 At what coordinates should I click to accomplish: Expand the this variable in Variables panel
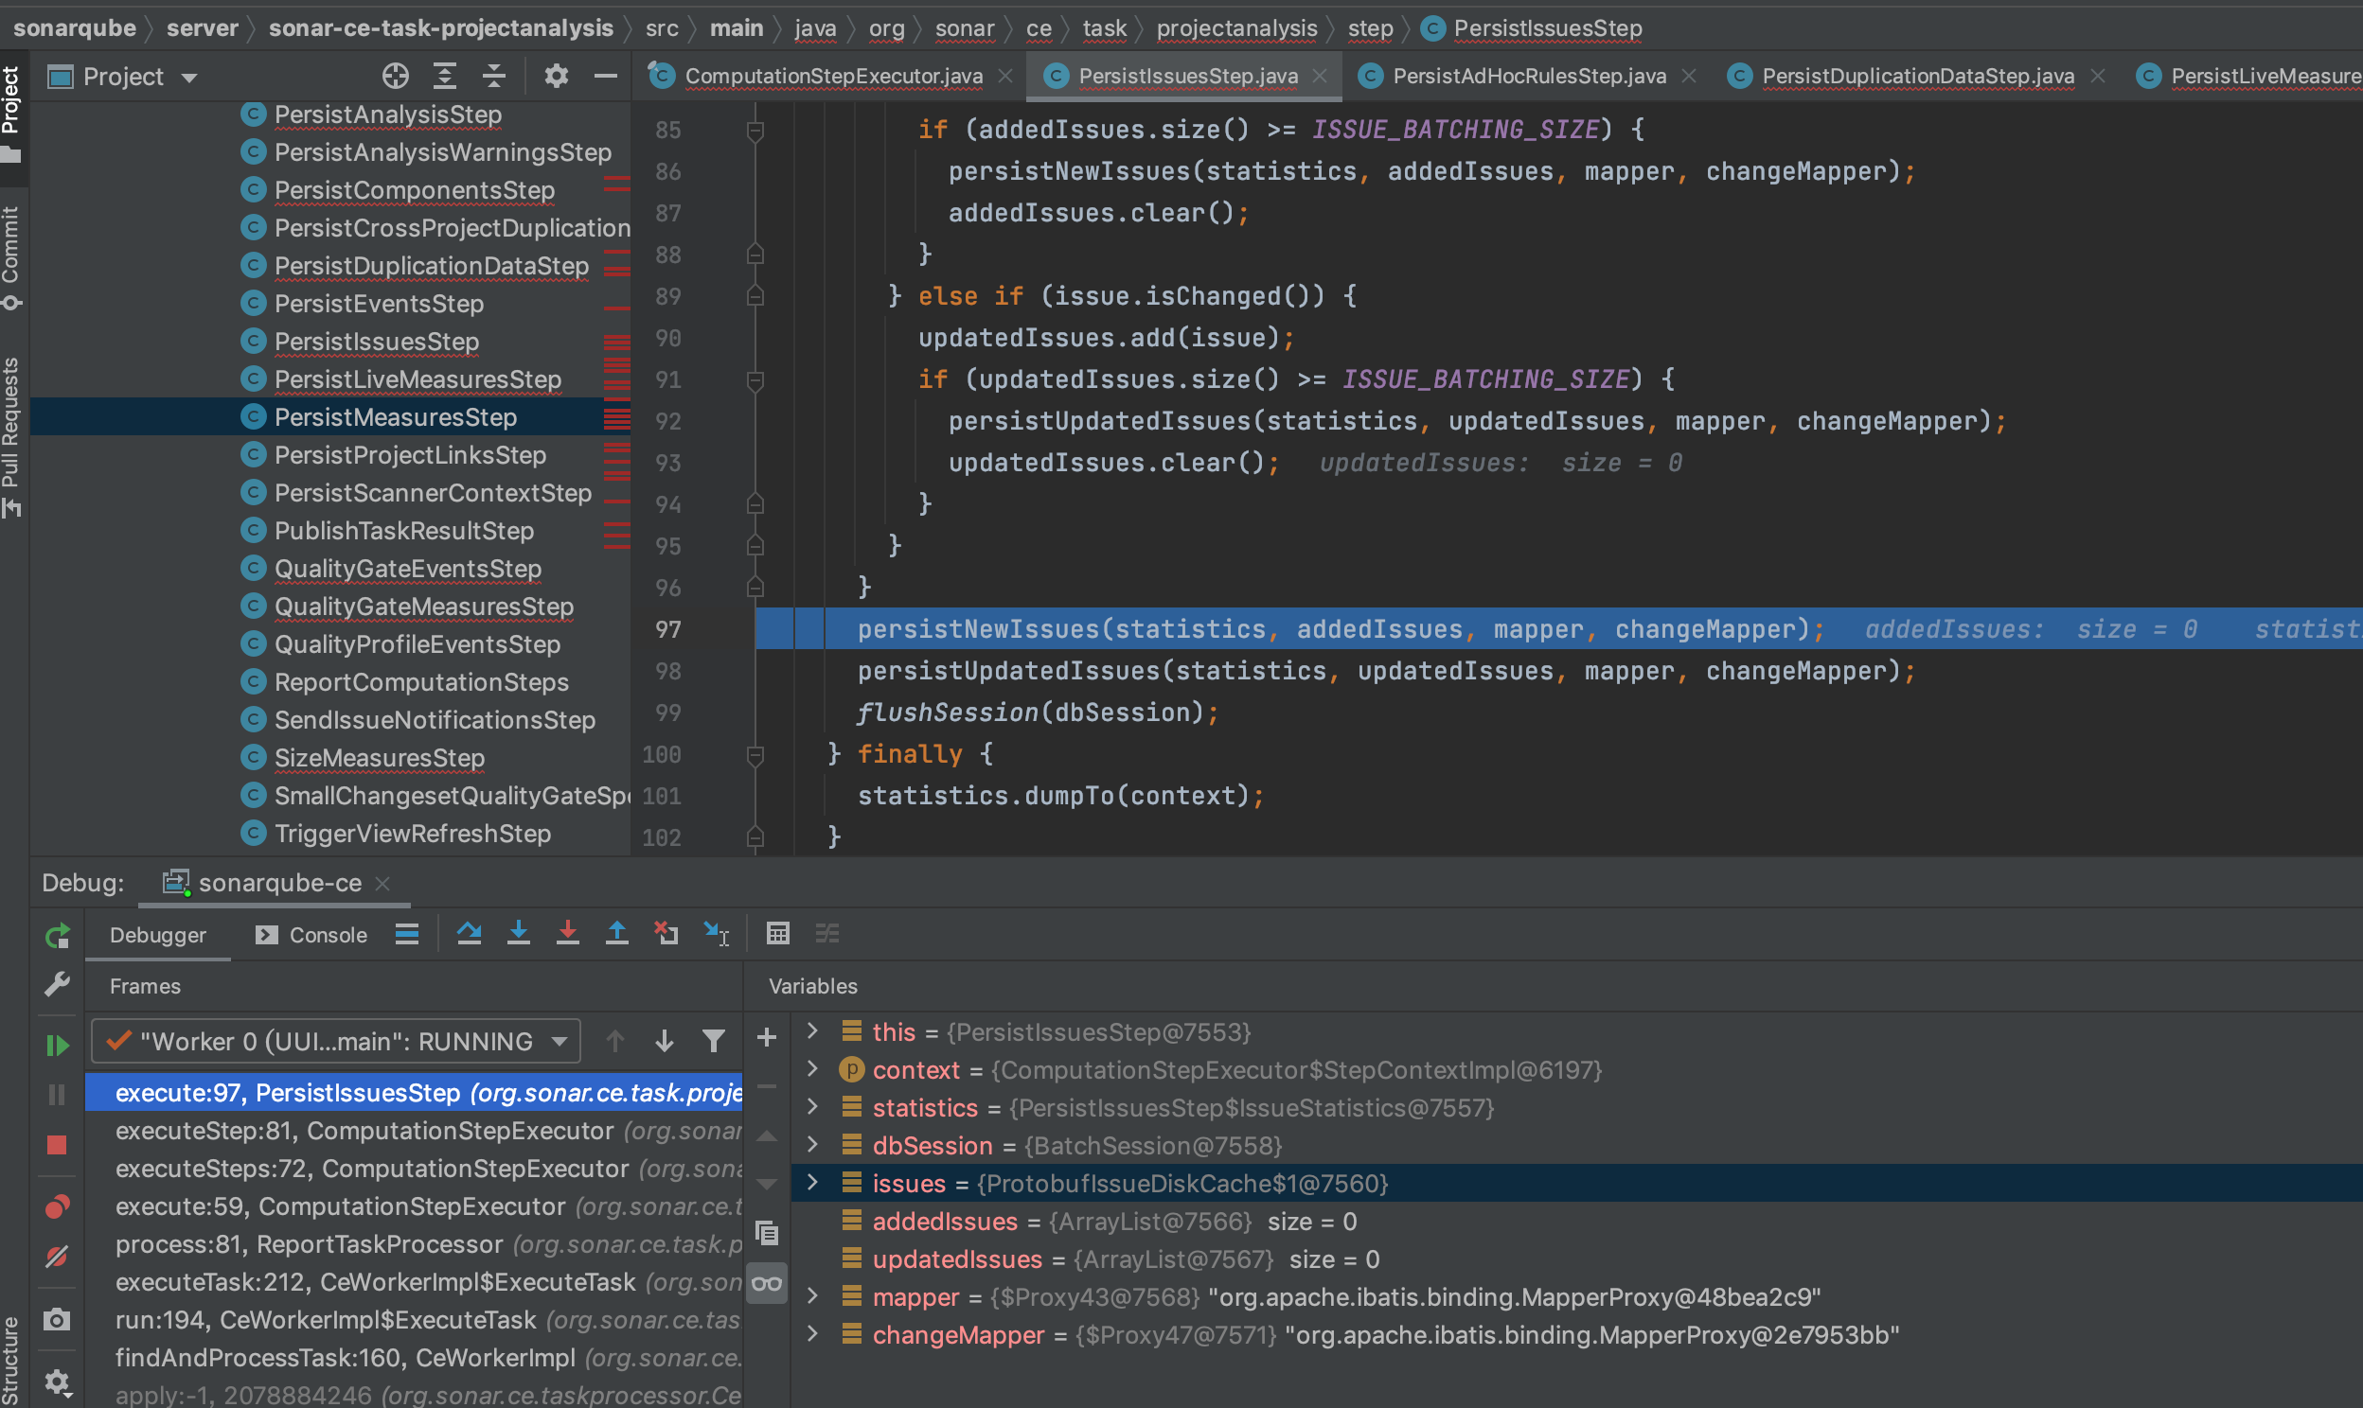pos(812,1032)
